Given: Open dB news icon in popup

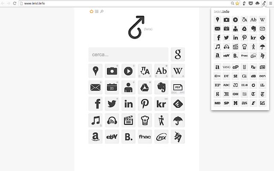Looking at the screenshot, I should (x=253, y=76).
